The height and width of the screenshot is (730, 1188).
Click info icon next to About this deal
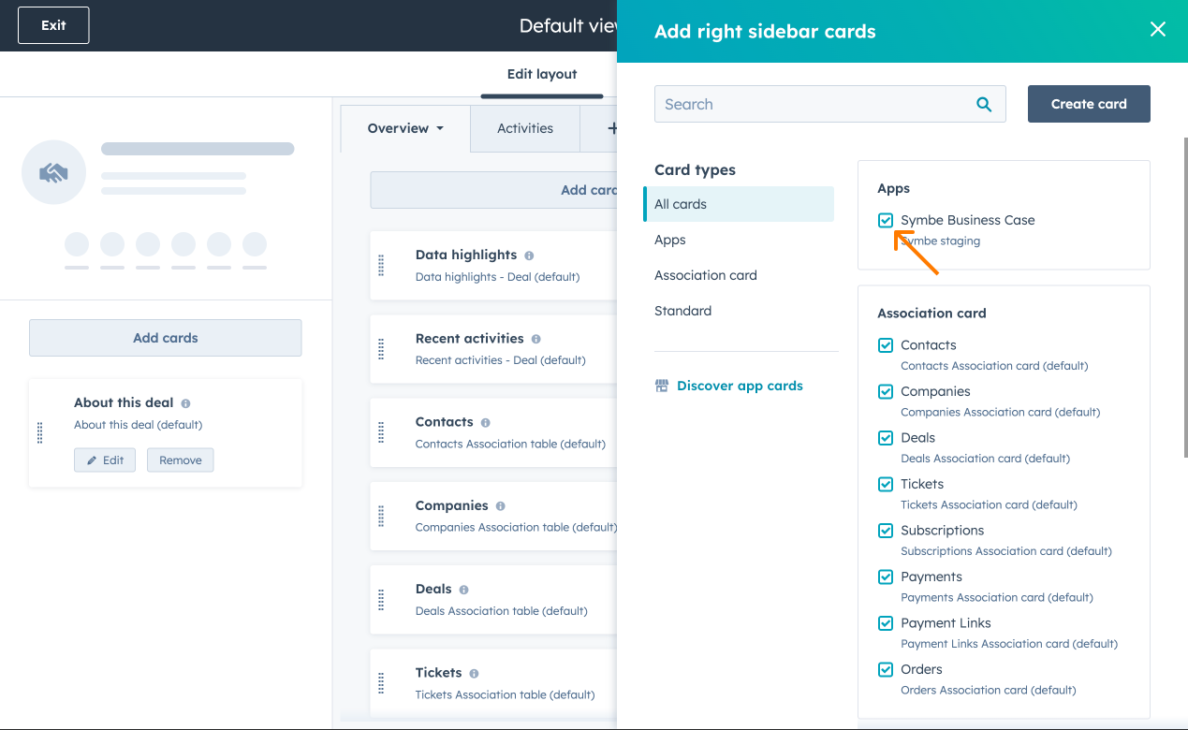point(185,403)
